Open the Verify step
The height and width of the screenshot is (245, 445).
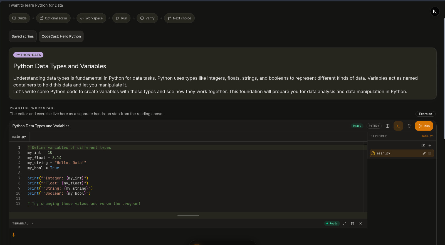click(147, 18)
